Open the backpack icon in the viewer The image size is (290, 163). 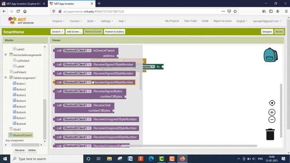coord(271,55)
